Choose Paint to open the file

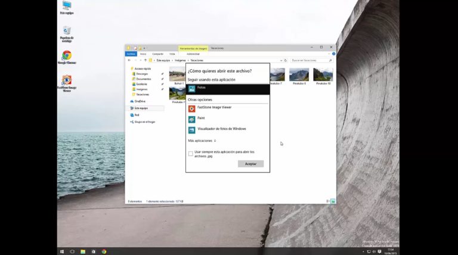tap(201, 119)
